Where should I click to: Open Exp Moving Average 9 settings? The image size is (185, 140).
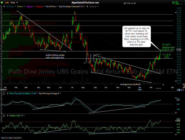pos(49,93)
